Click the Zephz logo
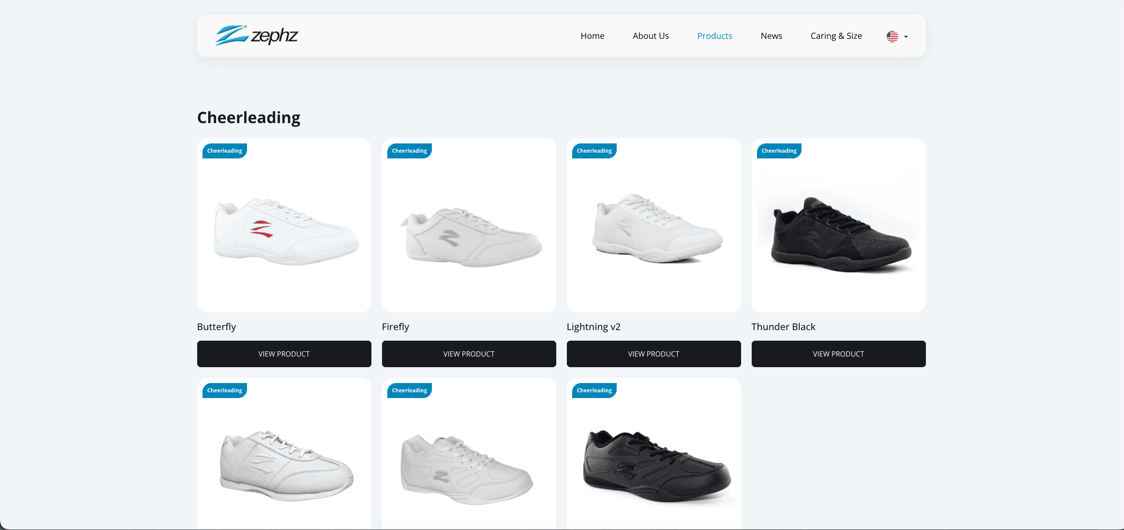The image size is (1124, 530). pos(257,35)
